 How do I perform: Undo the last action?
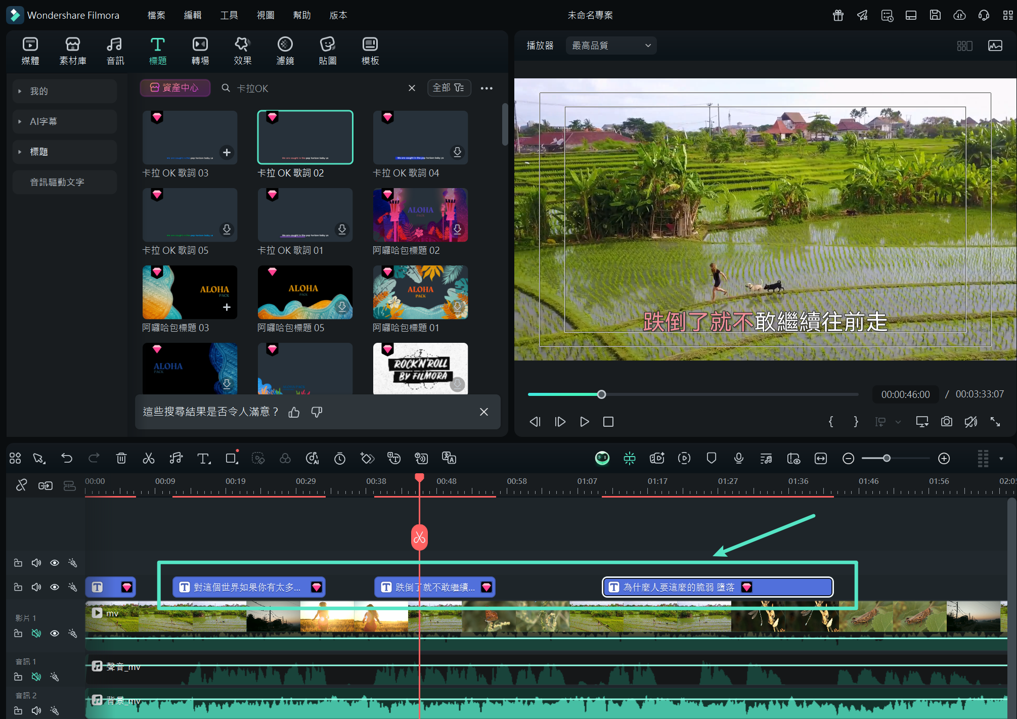67,459
